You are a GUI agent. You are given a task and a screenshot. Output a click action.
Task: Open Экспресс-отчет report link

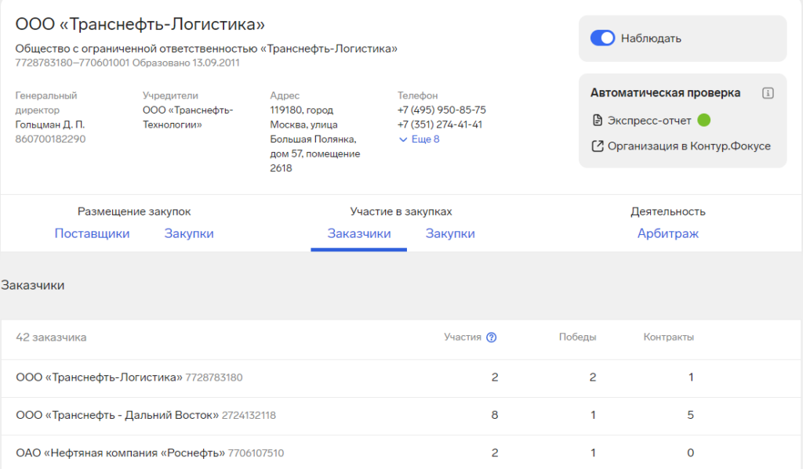click(x=649, y=121)
